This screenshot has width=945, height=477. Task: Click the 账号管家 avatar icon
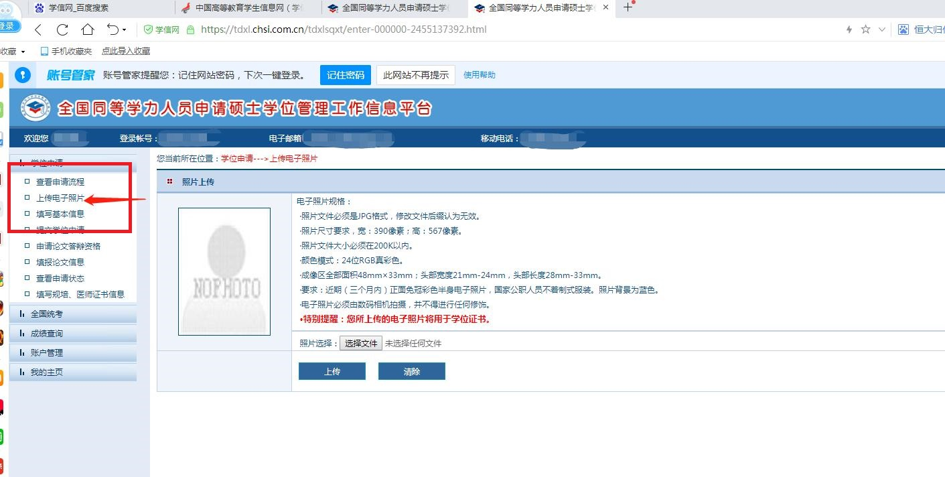pyautogui.click(x=23, y=74)
